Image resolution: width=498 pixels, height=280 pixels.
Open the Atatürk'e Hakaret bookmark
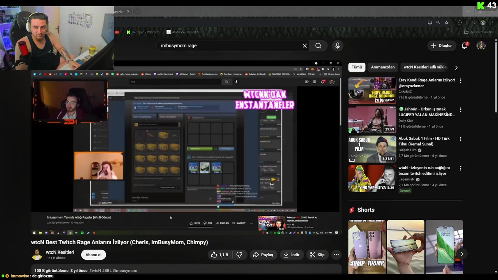184,32
